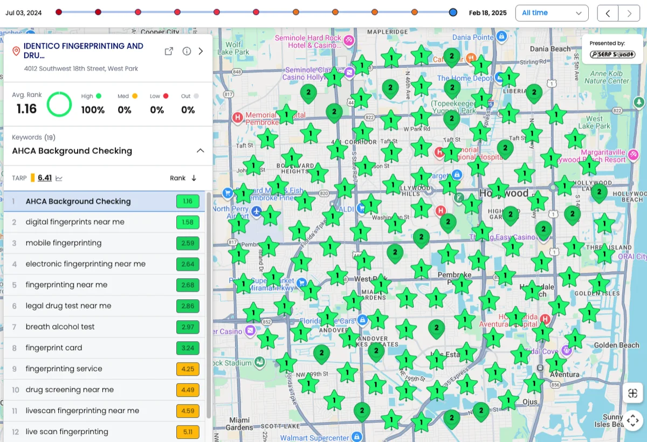This screenshot has width=647, height=442.
Task: Open the TARP trend chart icon
Action: tap(59, 178)
